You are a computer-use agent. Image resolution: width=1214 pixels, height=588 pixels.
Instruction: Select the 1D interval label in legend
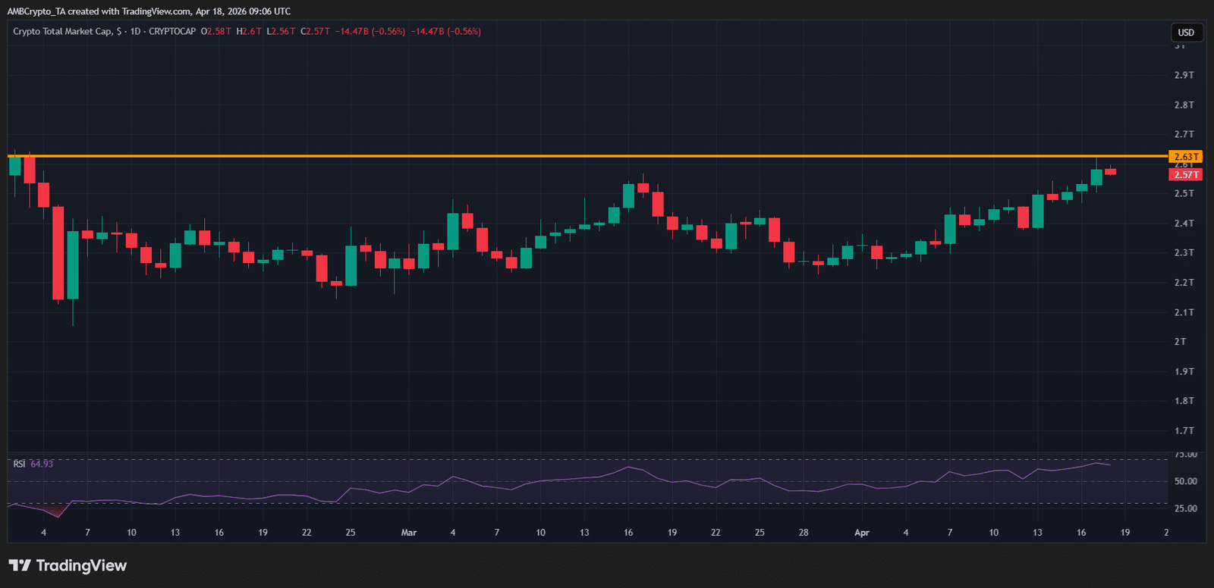tap(136, 32)
